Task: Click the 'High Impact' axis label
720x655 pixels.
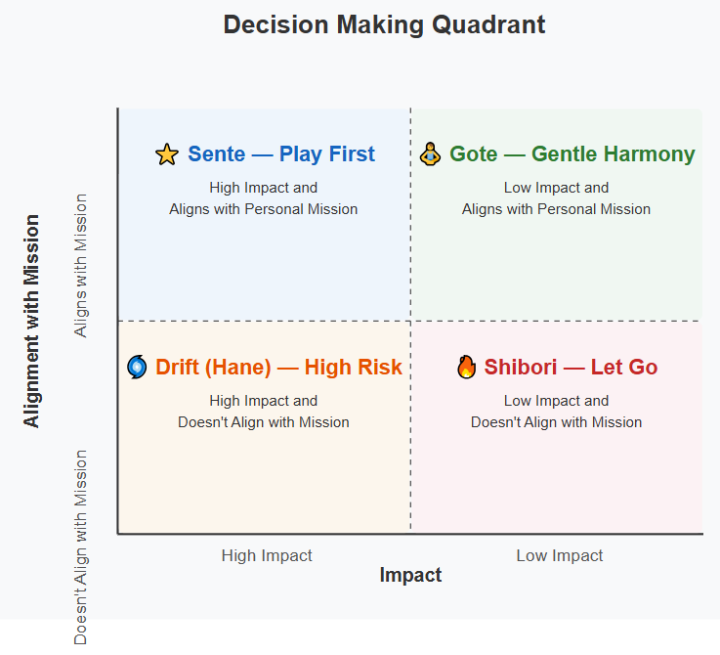Action: pos(267,555)
